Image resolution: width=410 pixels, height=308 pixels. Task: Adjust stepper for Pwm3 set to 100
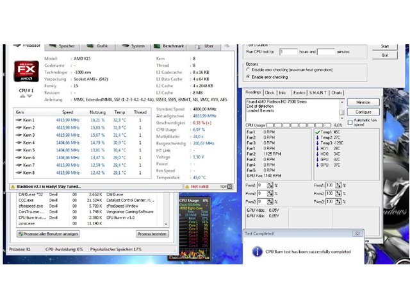point(338,201)
